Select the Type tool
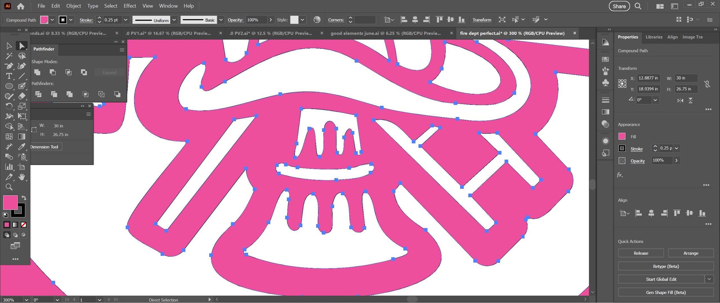This screenshot has width=720, height=303. coord(9,76)
